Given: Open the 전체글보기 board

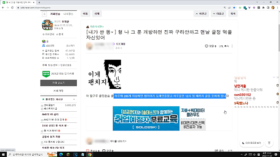Looking at the screenshot, I should 49,105.
